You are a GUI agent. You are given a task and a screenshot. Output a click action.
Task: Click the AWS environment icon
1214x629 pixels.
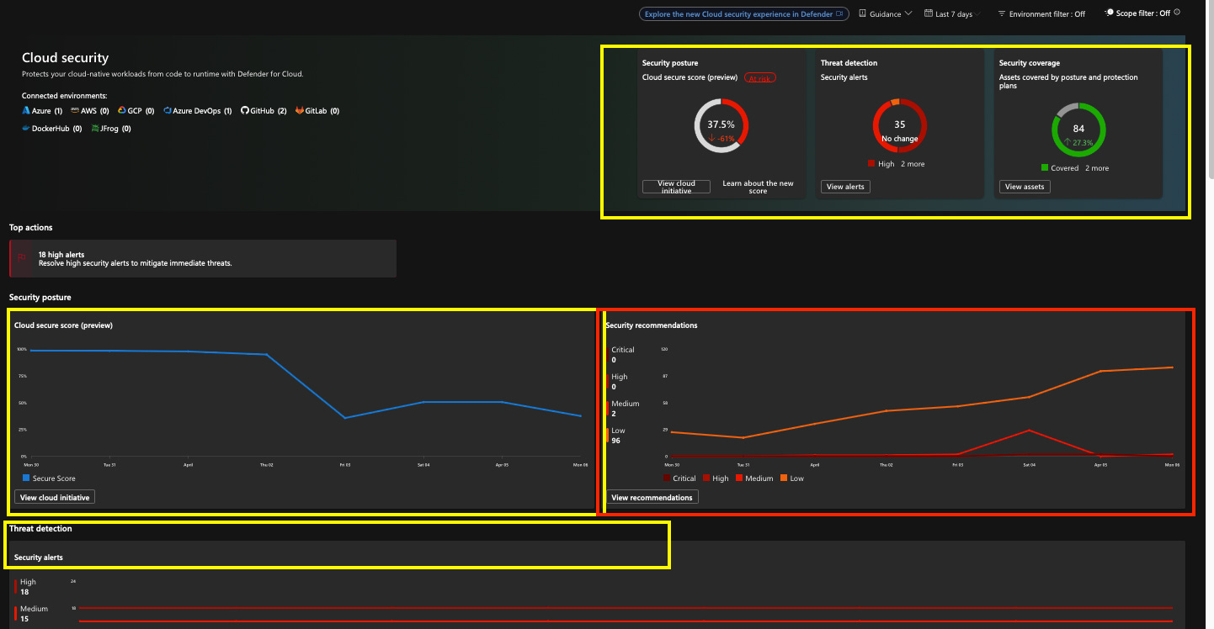(x=74, y=111)
